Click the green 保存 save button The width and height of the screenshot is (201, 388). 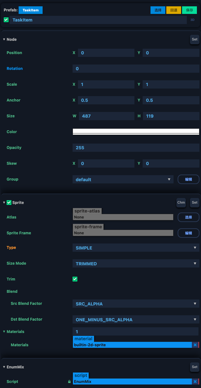(x=189, y=10)
